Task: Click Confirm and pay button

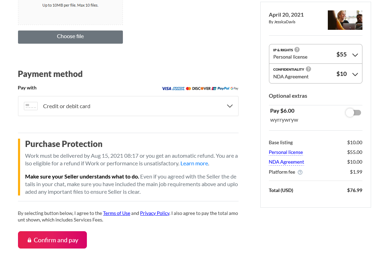Action: click(x=52, y=240)
